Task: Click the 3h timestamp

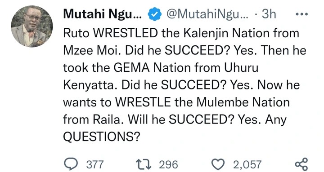Action: (269, 14)
